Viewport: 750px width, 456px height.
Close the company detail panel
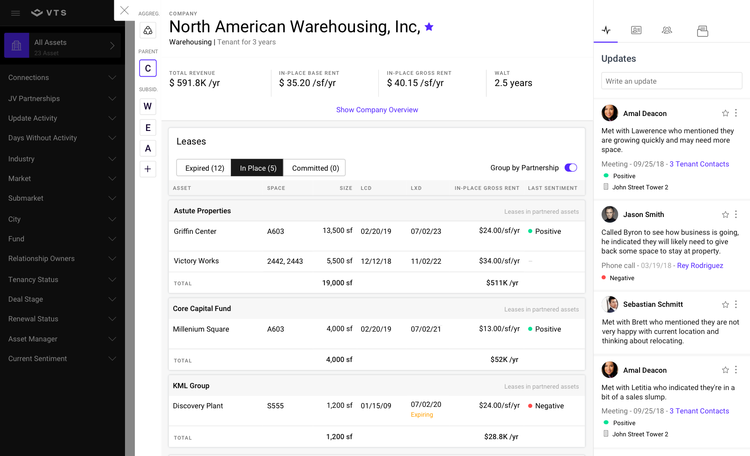click(x=124, y=10)
